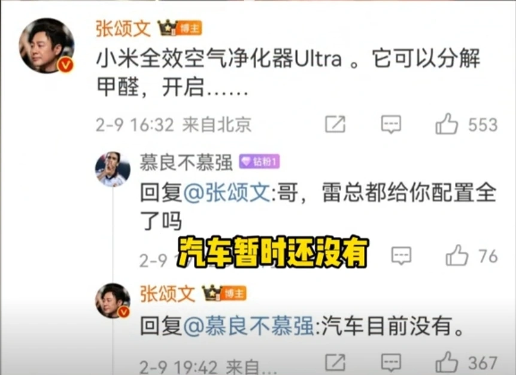Follow the @张颂文 mention link
The height and width of the screenshot is (375, 516).
pos(227,192)
